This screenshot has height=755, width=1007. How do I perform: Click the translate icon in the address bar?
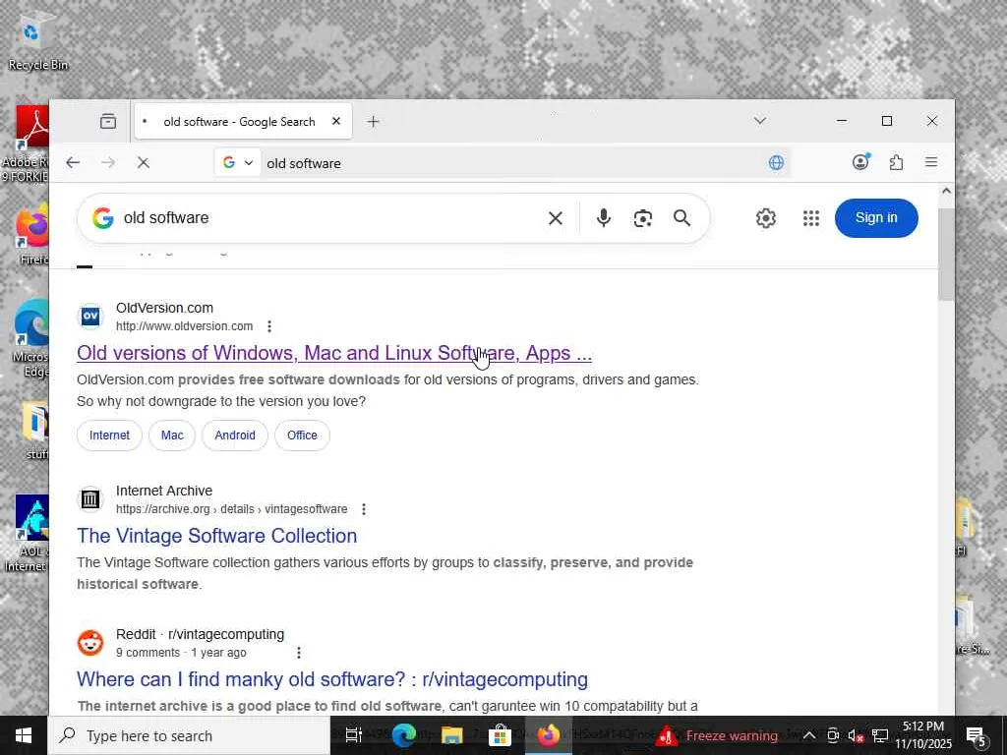(776, 163)
